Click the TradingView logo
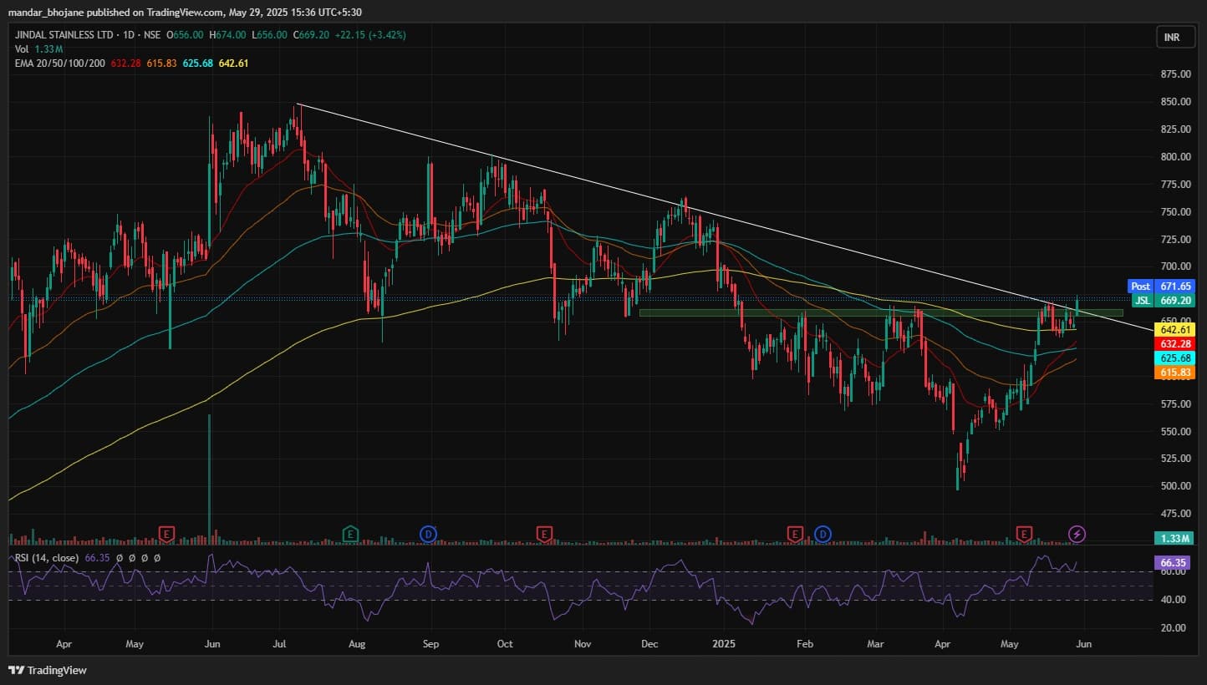Screen dimensions: 1207x685 point(48,670)
